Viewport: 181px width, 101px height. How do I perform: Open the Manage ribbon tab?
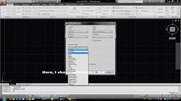pyautogui.click(x=52, y=4)
